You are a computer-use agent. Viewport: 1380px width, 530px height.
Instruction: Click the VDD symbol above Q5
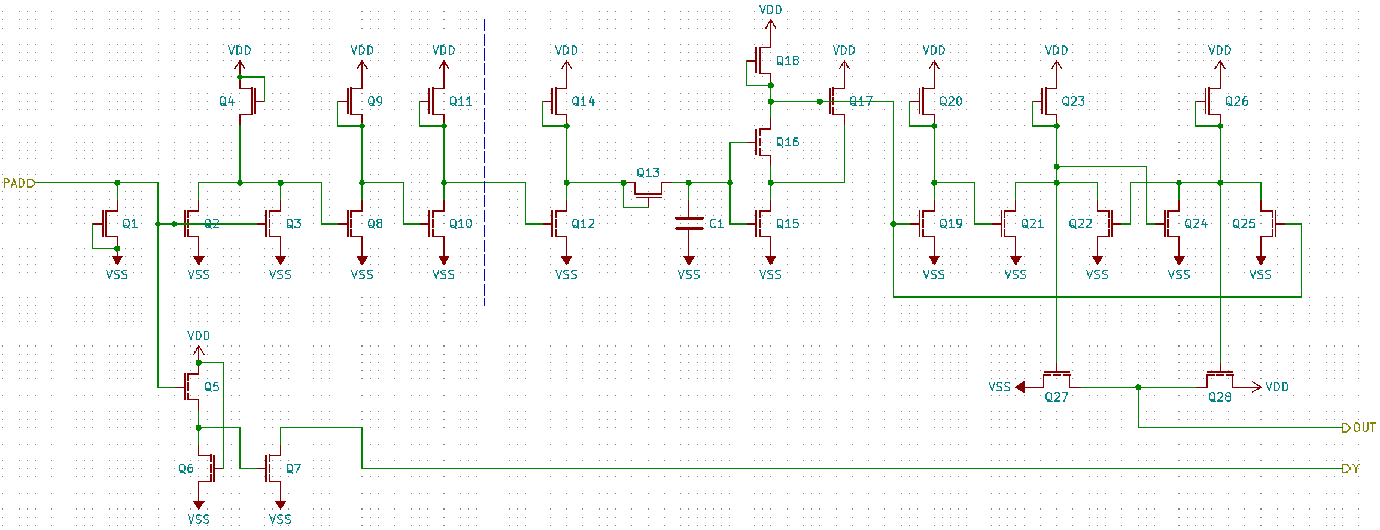pos(199,345)
